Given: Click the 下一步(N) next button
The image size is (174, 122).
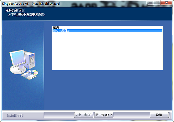Looking at the screenshot, I should pyautogui.click(x=104, y=115).
